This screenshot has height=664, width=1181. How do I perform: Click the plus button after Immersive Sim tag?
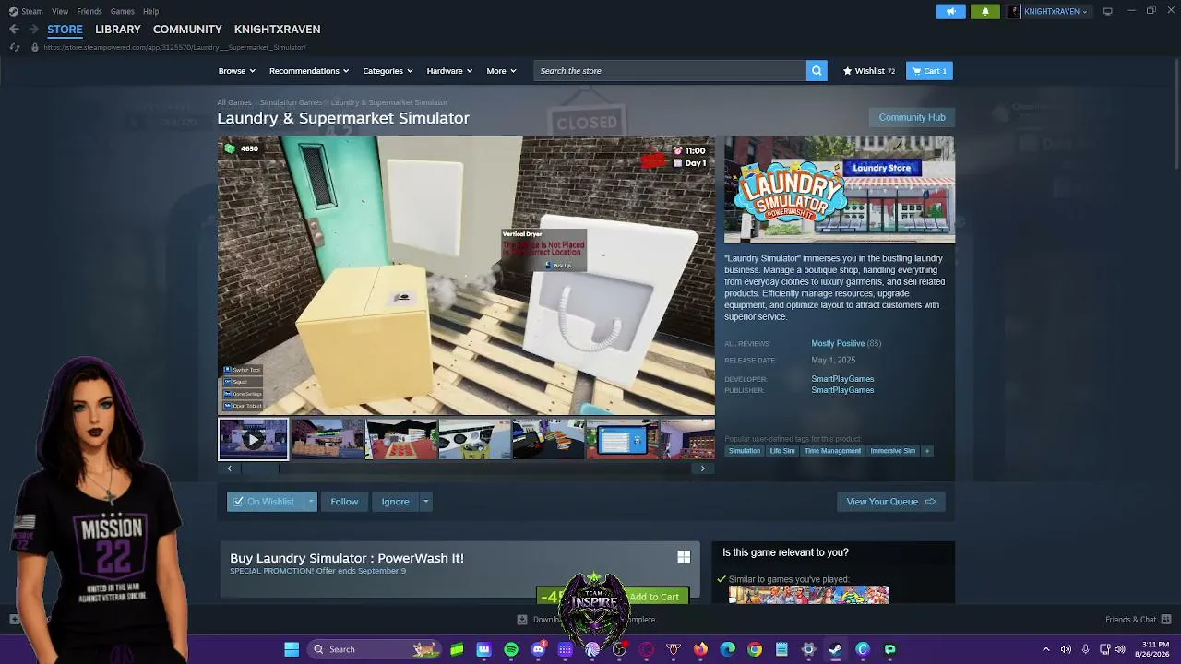coord(927,451)
